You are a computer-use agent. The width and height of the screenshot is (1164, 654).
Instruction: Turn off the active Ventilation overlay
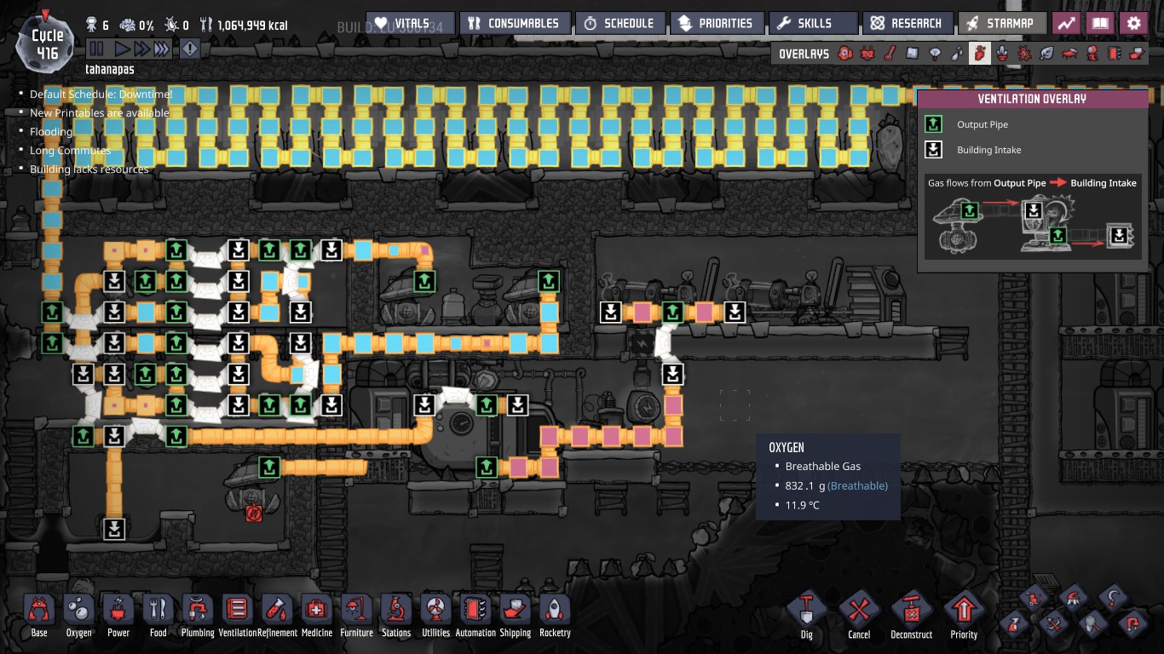[x=980, y=54]
